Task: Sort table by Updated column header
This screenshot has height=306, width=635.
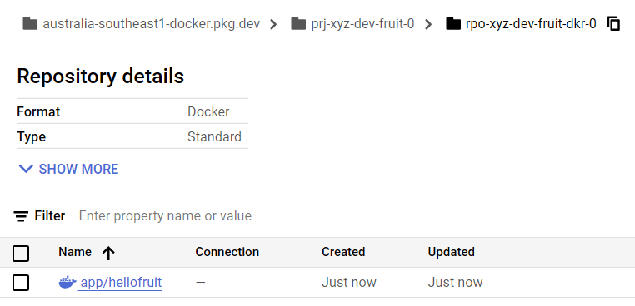Action: coord(451,252)
